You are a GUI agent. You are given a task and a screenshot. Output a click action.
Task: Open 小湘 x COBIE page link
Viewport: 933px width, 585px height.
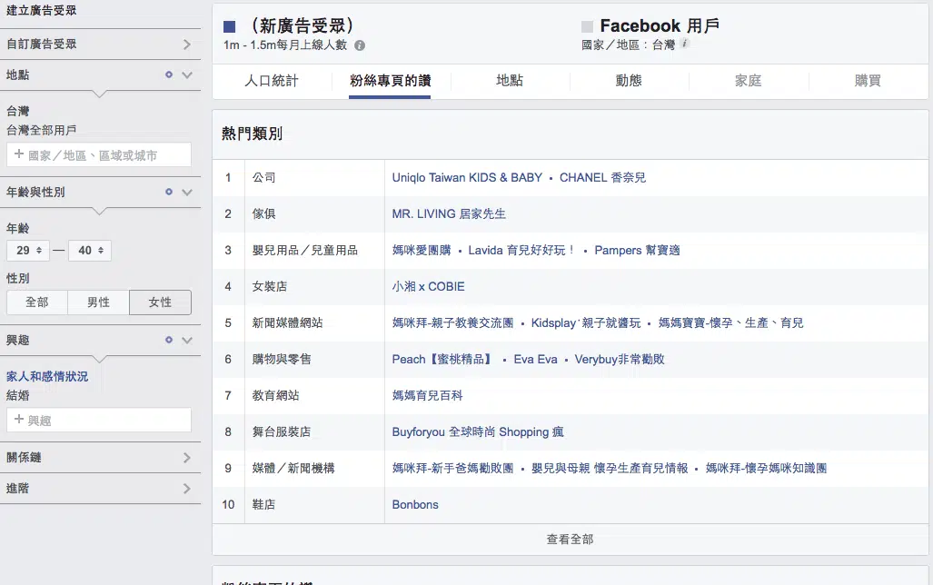click(429, 286)
